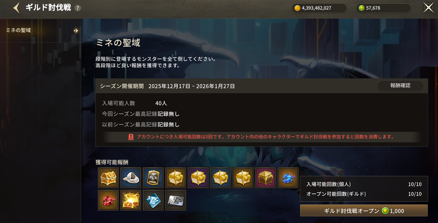Select the orange treasure chest reward
Screen dimensions: 438x223
(108, 178)
